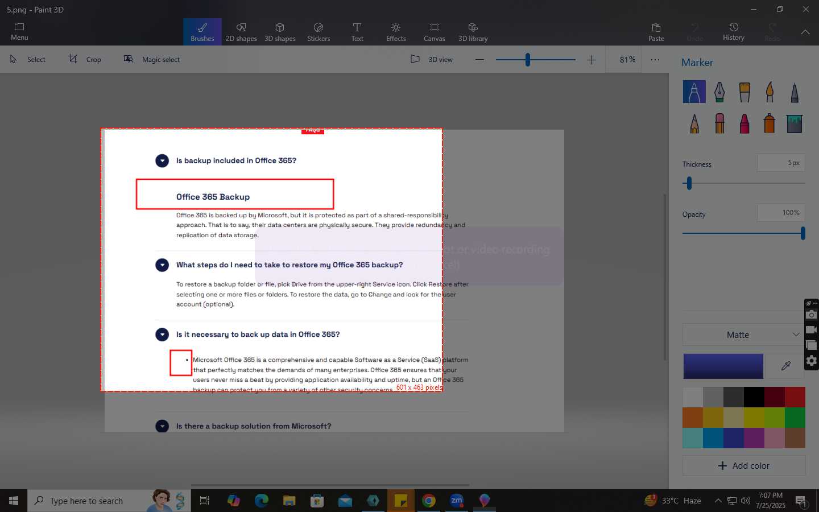Open the more options ellipsis
Viewport: 819px width, 512px height.
655,59
